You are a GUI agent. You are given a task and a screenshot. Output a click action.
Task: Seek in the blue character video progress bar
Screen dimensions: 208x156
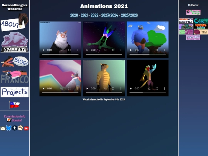tap(148, 54)
